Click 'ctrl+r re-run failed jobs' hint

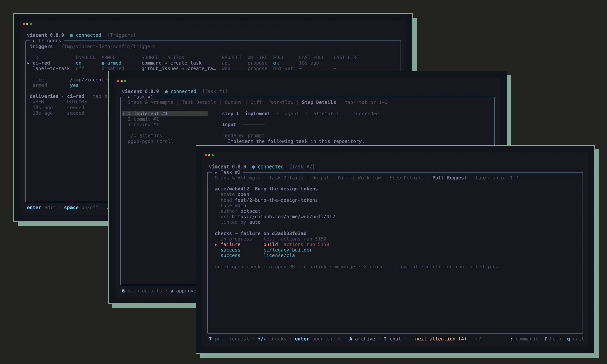click(x=462, y=267)
